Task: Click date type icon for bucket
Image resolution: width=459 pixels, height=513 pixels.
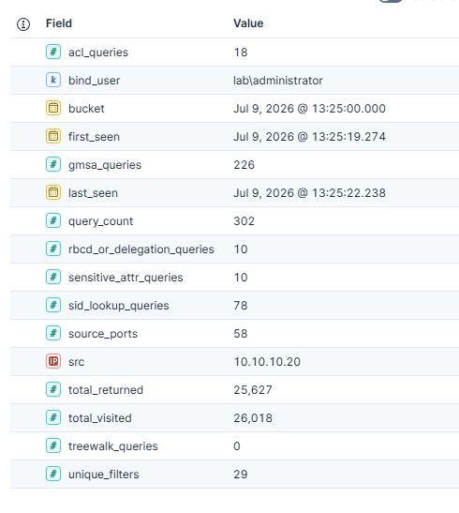Action: [53, 108]
